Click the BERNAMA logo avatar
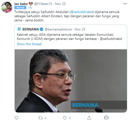 pyautogui.click(x=19, y=29)
